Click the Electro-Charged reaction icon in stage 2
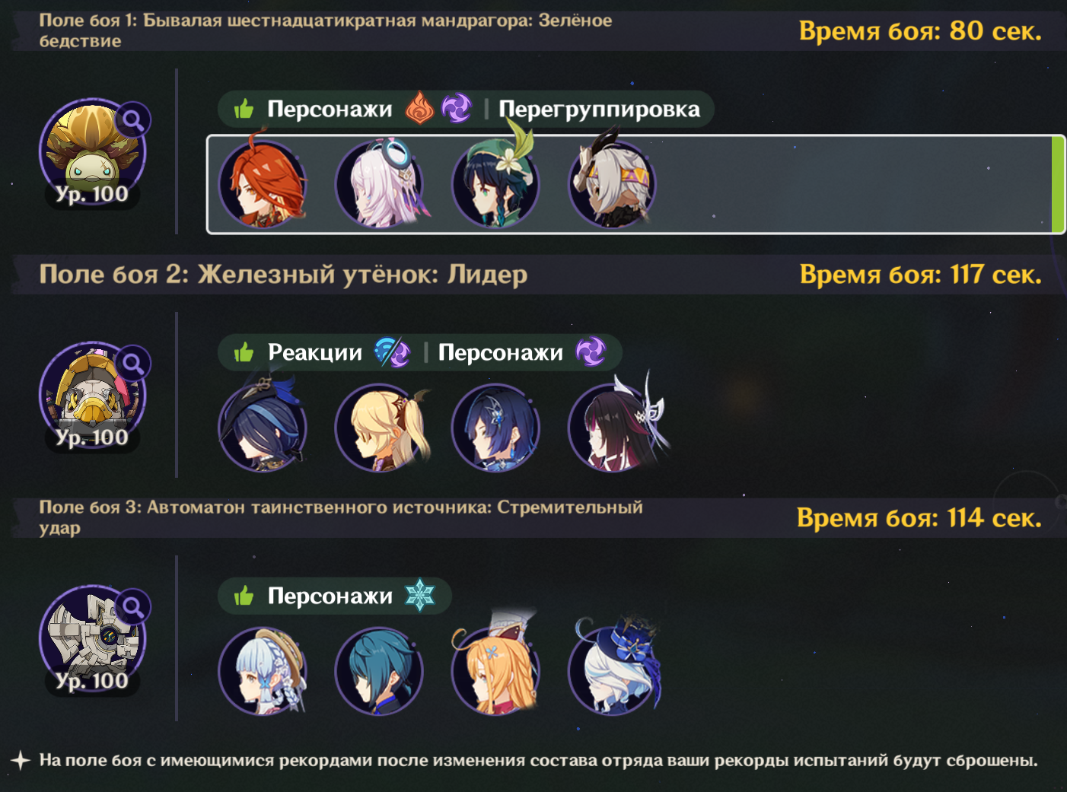This screenshot has width=1067, height=792. pyautogui.click(x=393, y=352)
